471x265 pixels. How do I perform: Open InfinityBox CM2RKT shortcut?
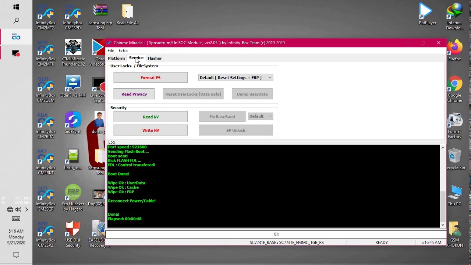coord(46,162)
